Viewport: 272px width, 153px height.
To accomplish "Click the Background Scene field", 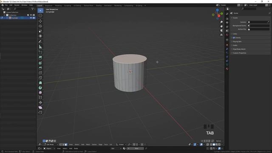I will click(258, 25).
